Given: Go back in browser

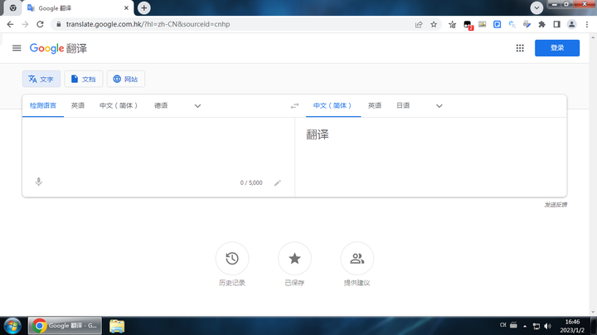Looking at the screenshot, I should [10, 24].
